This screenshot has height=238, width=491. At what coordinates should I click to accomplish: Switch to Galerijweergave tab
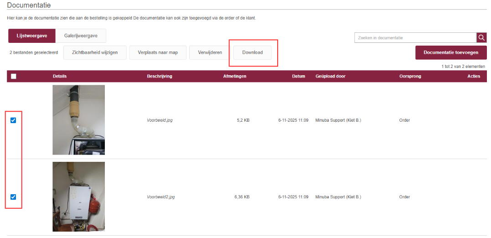pos(81,36)
